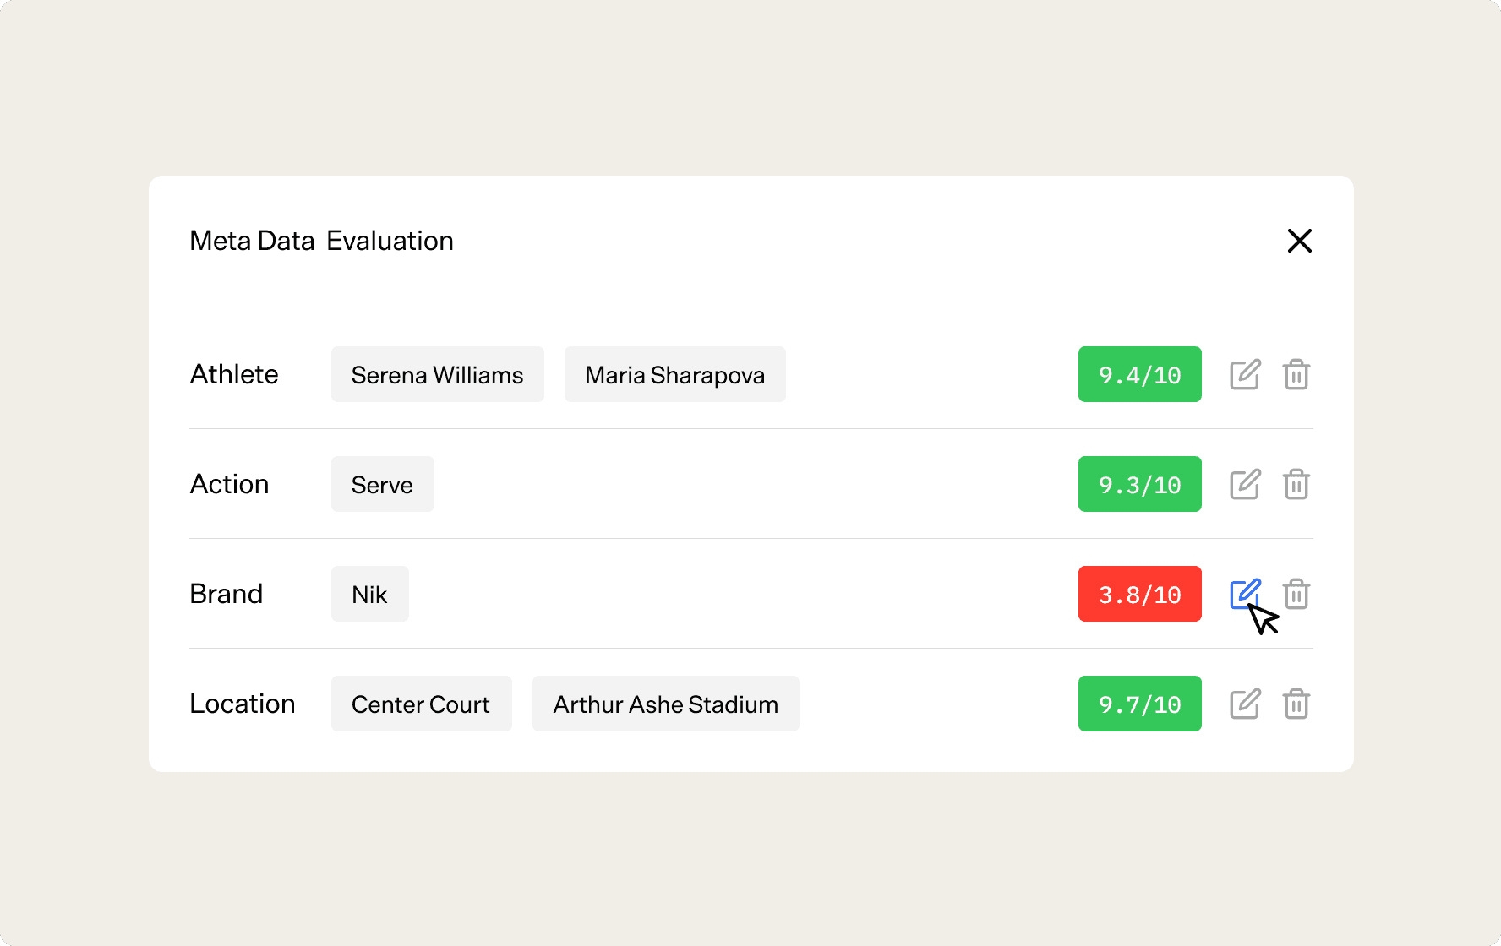The image size is (1501, 946).
Task: Select the Serena Williams tag
Action: pos(437,374)
